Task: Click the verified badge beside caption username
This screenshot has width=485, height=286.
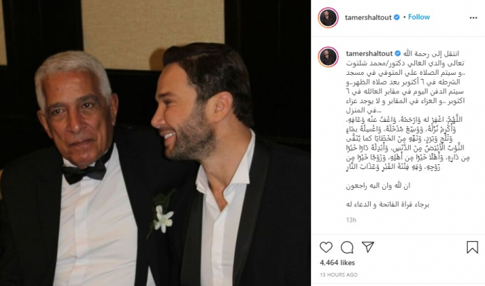Action: coord(398,53)
